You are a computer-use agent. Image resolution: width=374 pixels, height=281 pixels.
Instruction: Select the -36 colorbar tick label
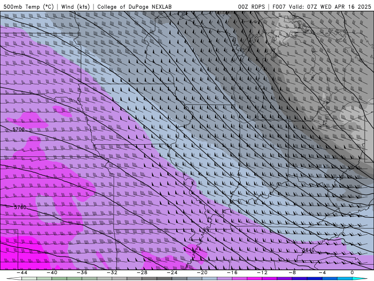(x=82, y=273)
